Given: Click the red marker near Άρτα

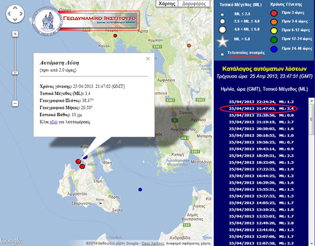Looking at the screenshot, I should (116, 35).
